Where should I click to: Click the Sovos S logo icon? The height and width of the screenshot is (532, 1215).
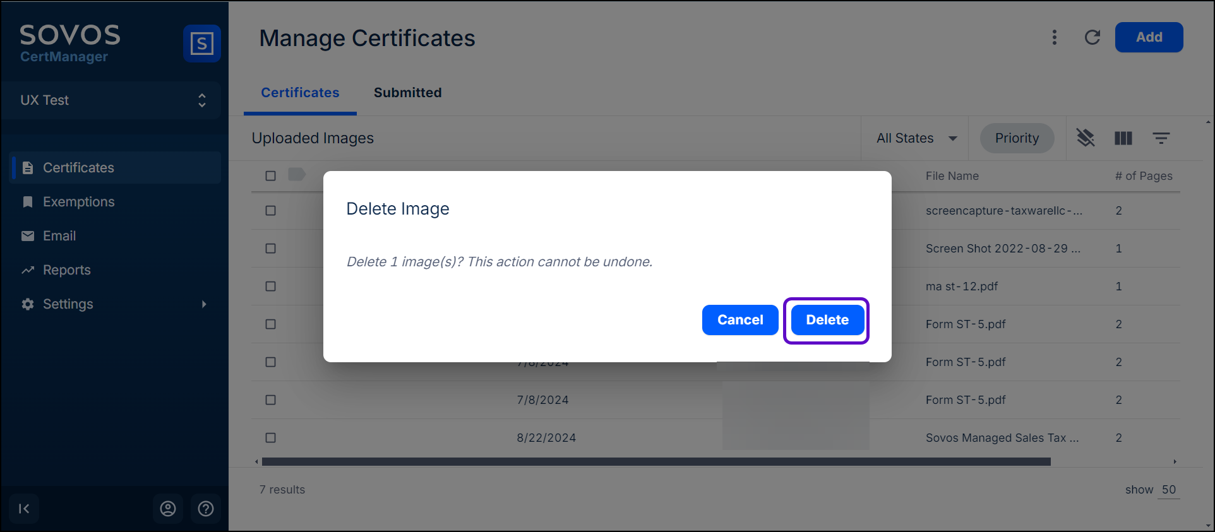(x=201, y=44)
